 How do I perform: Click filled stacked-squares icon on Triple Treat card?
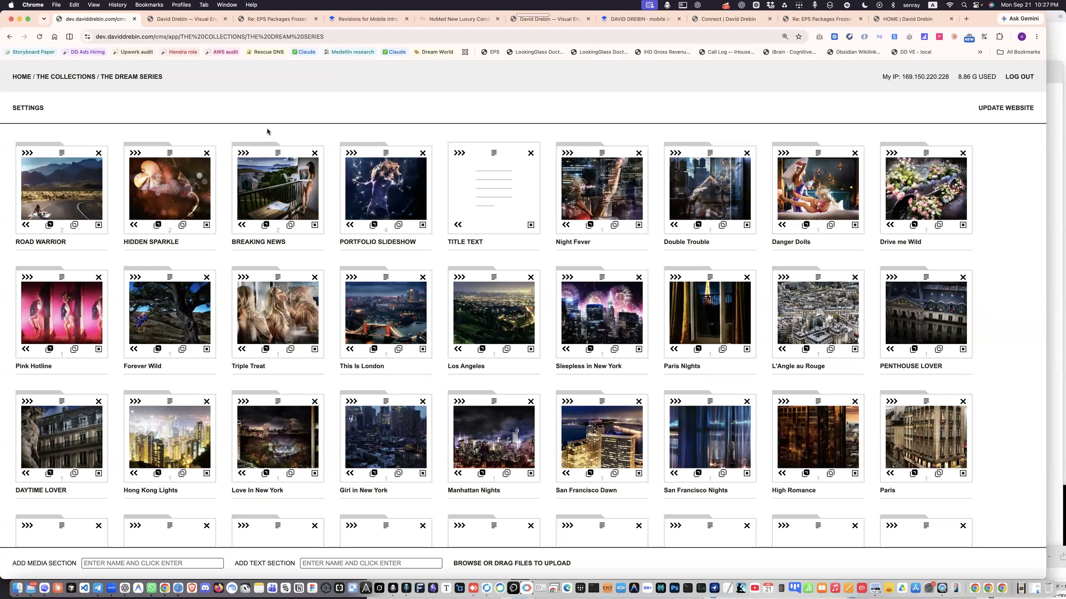[265, 349]
